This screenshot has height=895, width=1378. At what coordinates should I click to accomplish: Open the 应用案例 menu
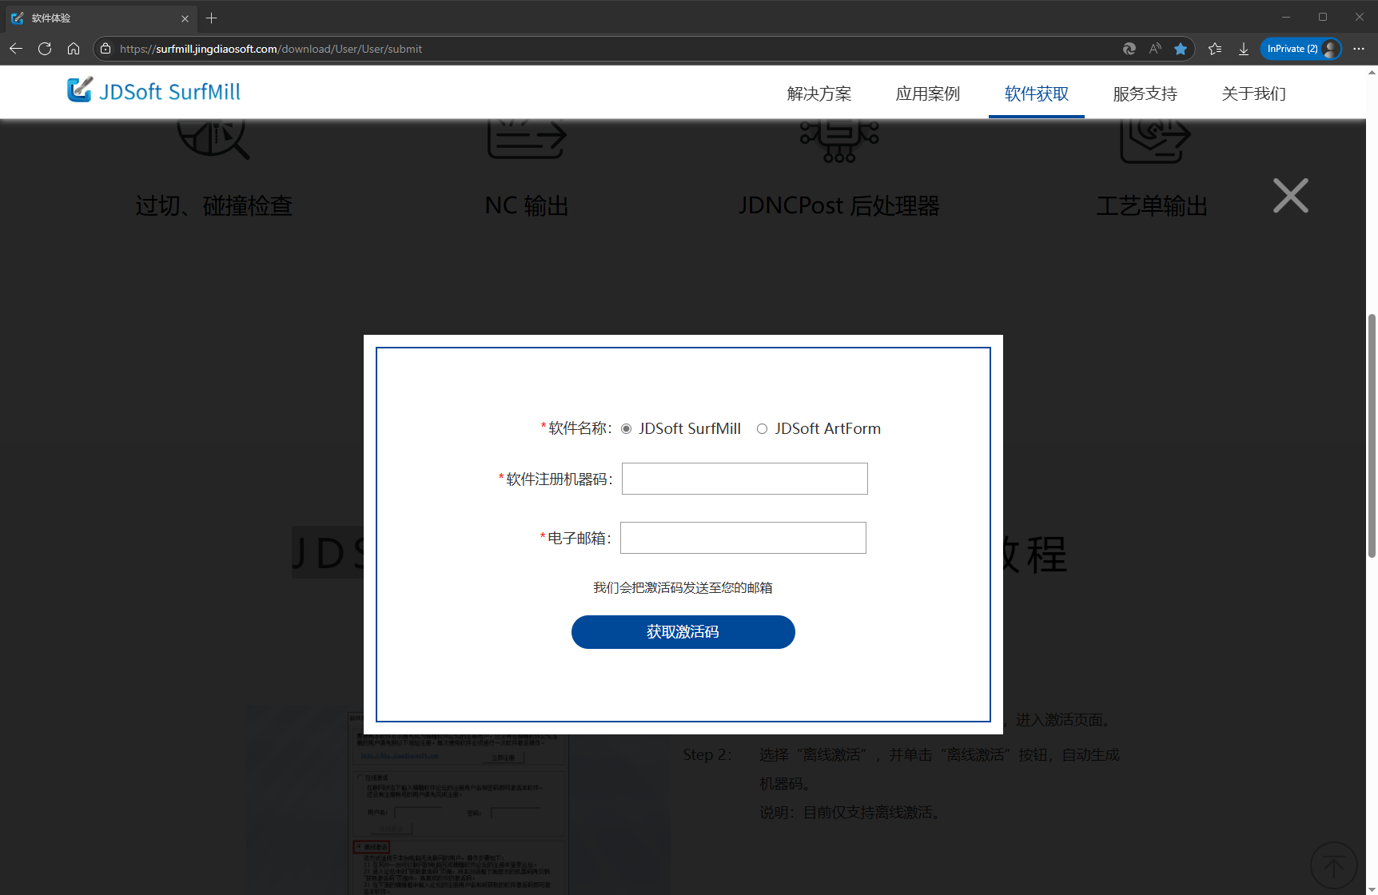(x=928, y=93)
